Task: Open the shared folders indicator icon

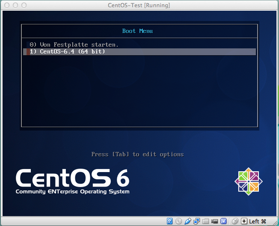Action: [205, 221]
